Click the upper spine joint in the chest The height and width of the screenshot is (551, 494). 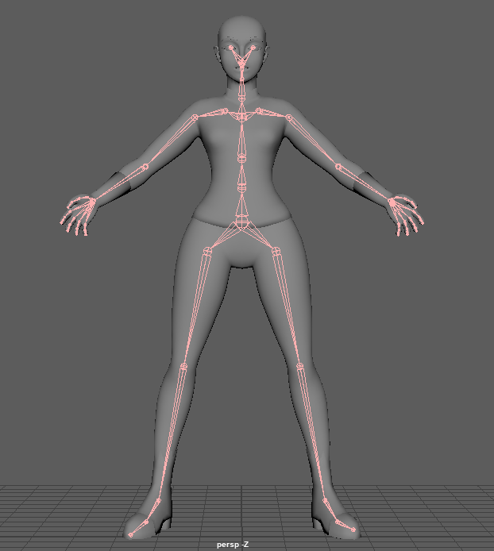[x=241, y=158]
